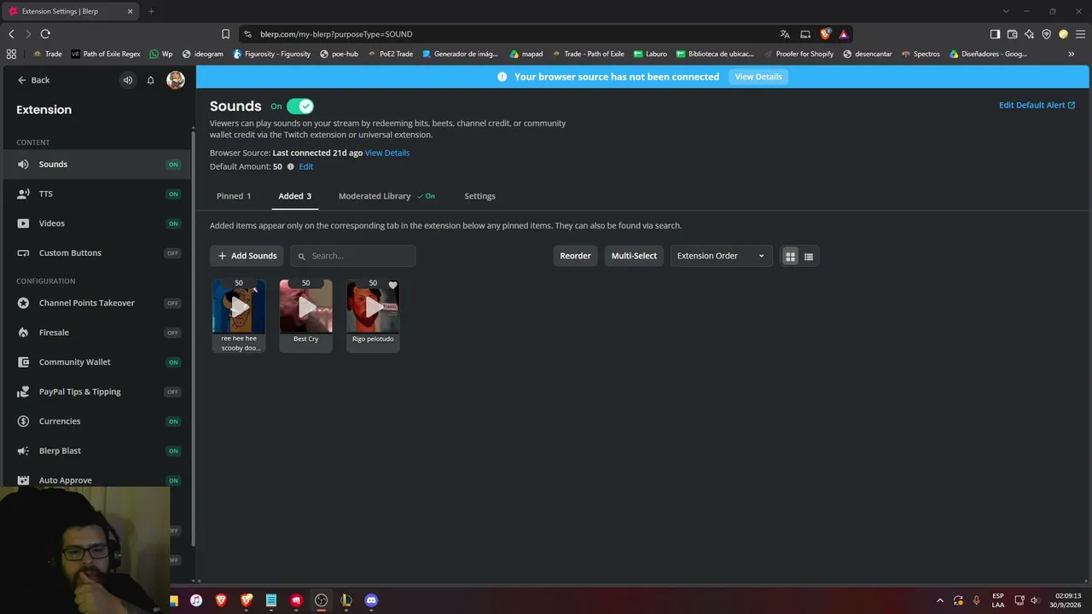The image size is (1092, 614).
Task: Click the Reorder button
Action: click(x=575, y=256)
